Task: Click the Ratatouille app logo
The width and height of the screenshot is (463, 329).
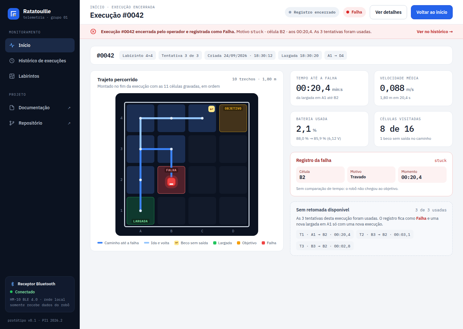Action: pos(14,14)
